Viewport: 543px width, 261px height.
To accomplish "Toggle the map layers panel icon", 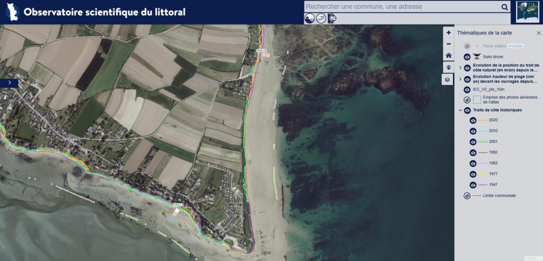I will pos(449,80).
